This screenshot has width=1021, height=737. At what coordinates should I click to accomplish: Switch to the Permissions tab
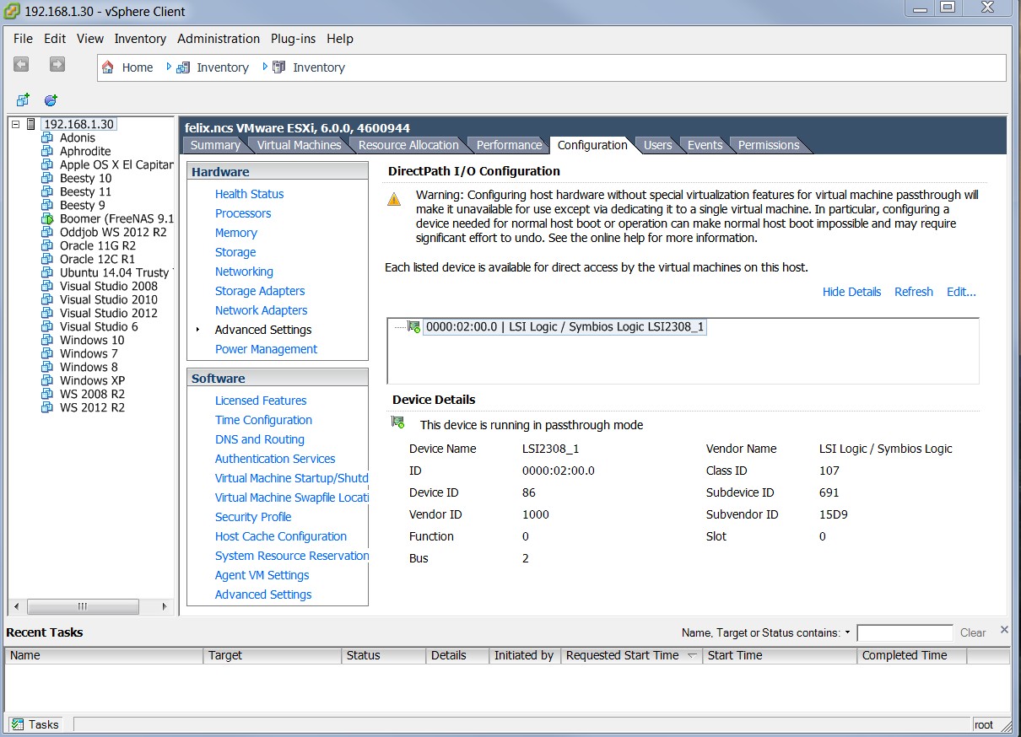pos(769,145)
